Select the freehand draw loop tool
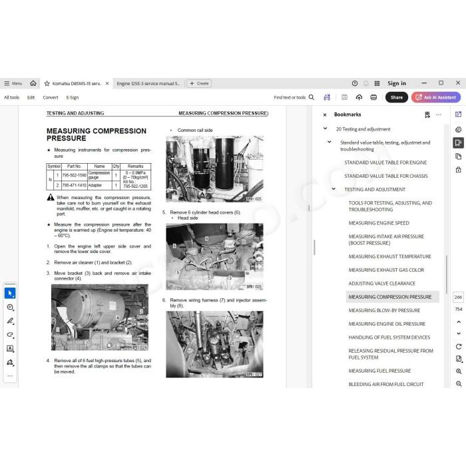 pos(10,335)
